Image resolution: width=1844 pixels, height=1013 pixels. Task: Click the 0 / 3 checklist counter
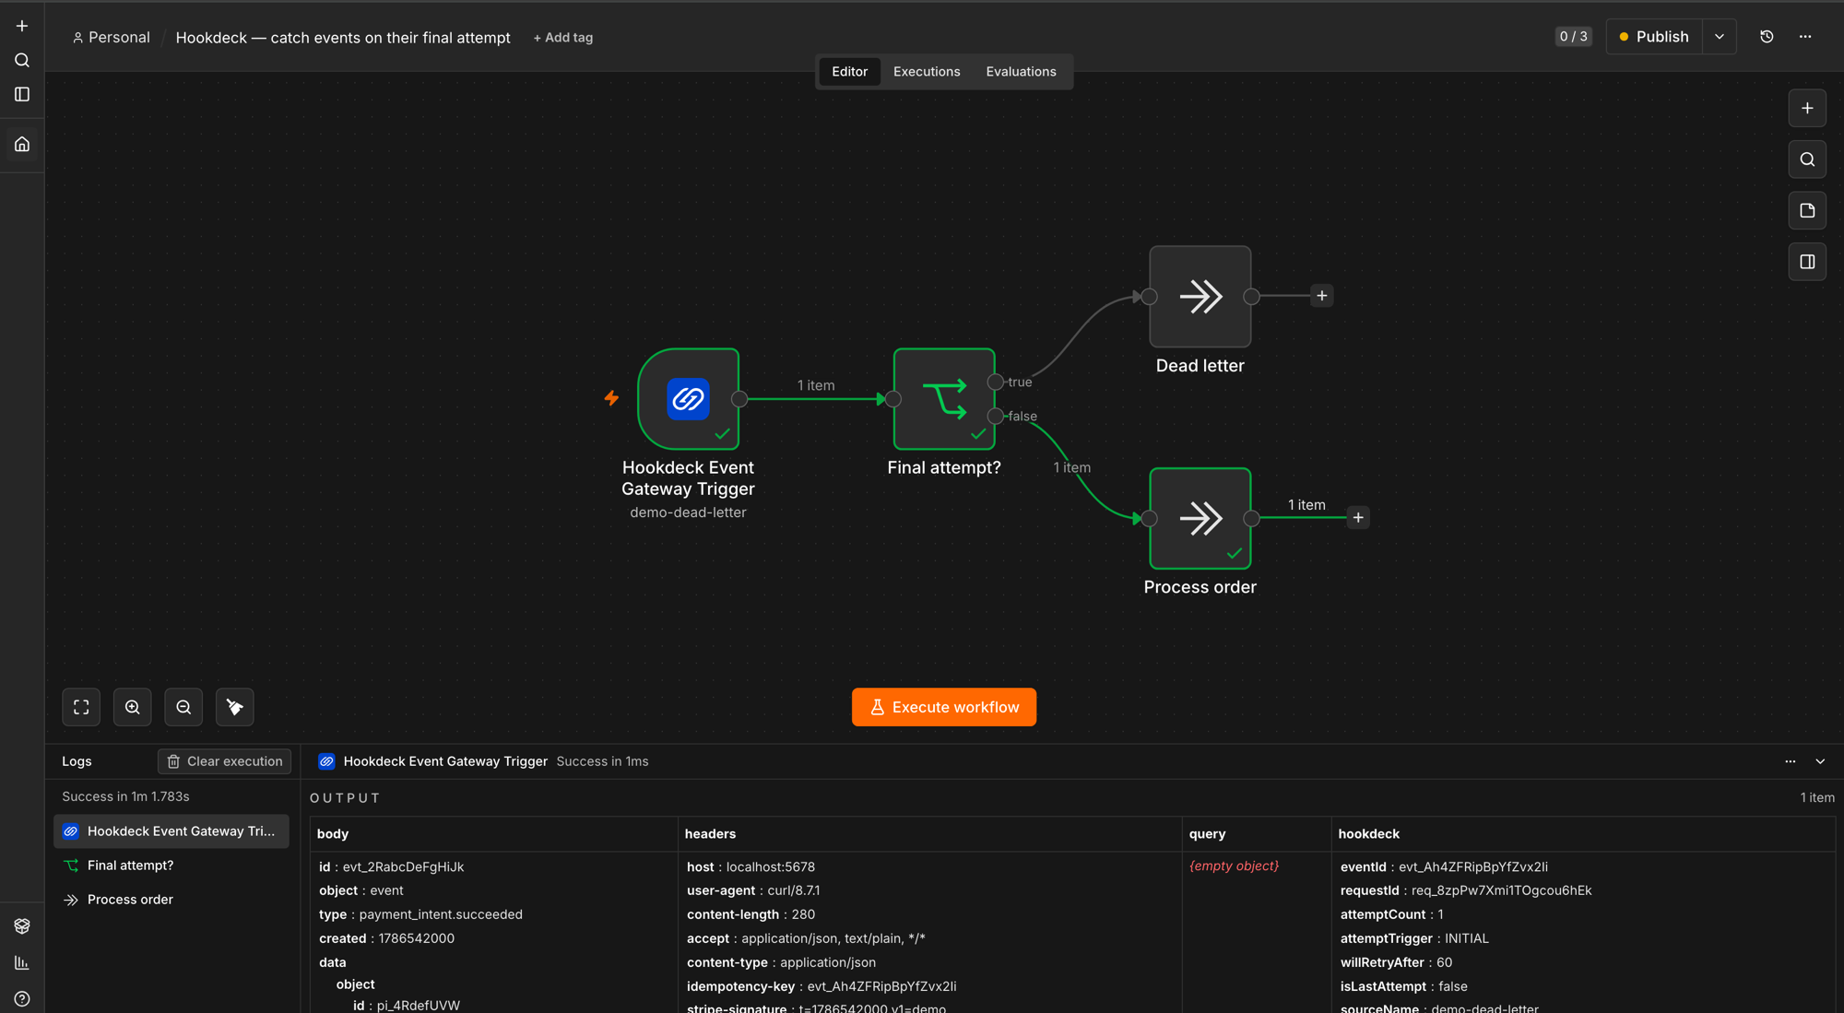tap(1574, 37)
